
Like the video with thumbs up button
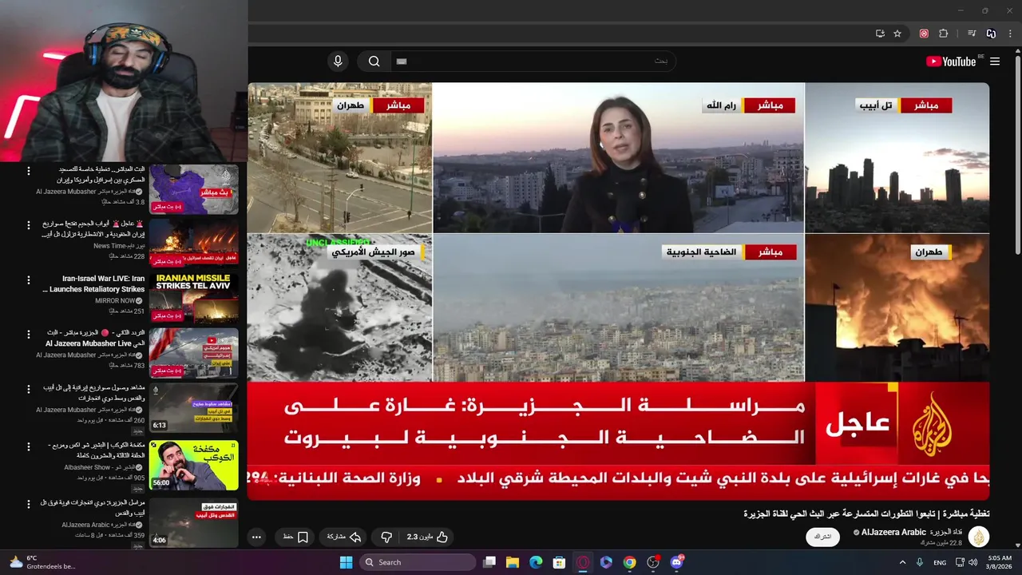point(428,537)
